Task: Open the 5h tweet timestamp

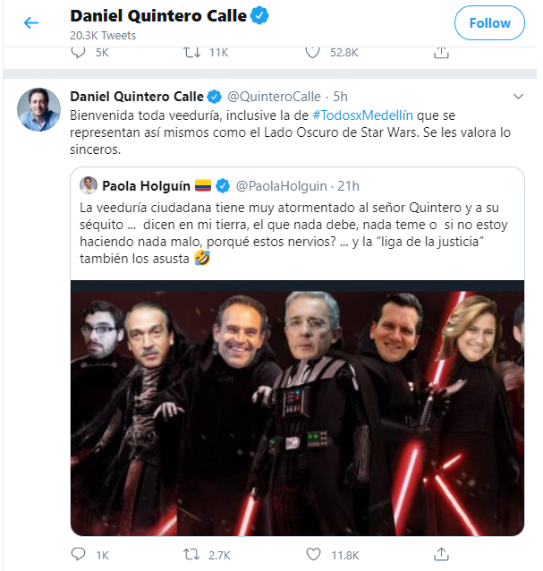Action: (339, 96)
